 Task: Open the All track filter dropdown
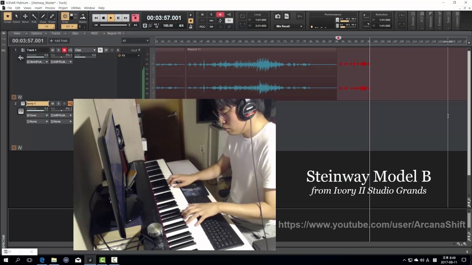[135, 40]
